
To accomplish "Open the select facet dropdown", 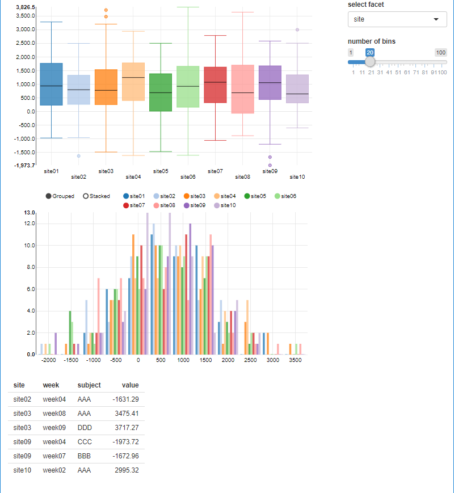I will (x=397, y=19).
